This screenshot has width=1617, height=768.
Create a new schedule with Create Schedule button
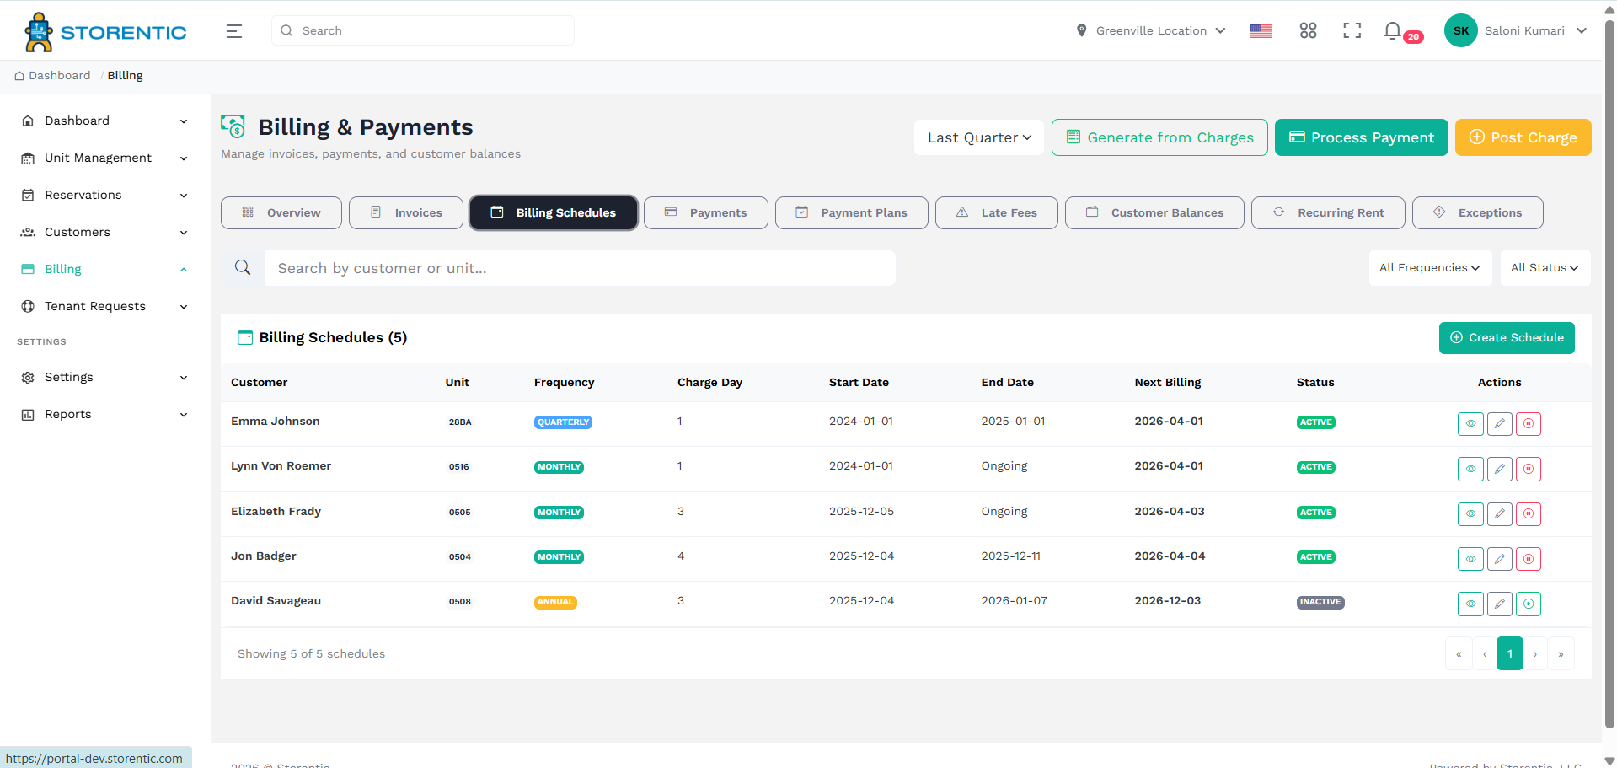click(1506, 337)
